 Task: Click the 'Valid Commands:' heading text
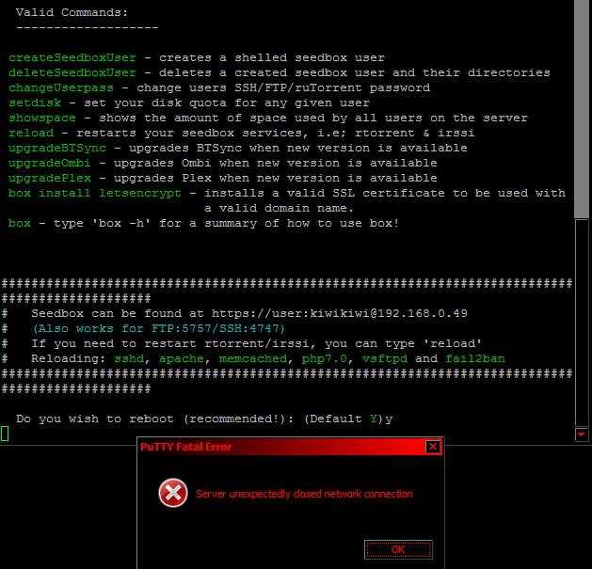[x=72, y=12]
